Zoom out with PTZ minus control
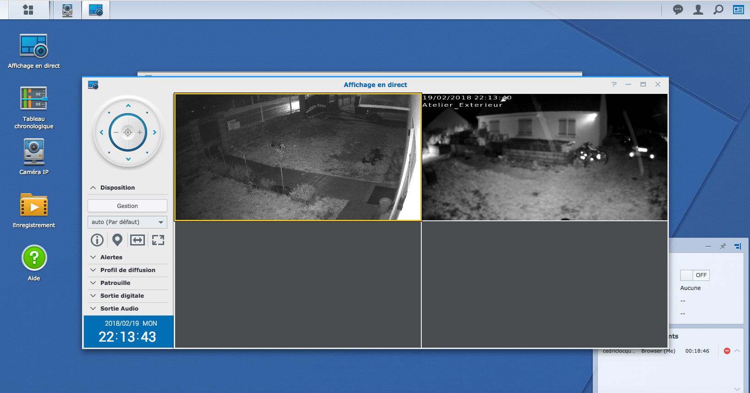This screenshot has width=750, height=393. [116, 132]
